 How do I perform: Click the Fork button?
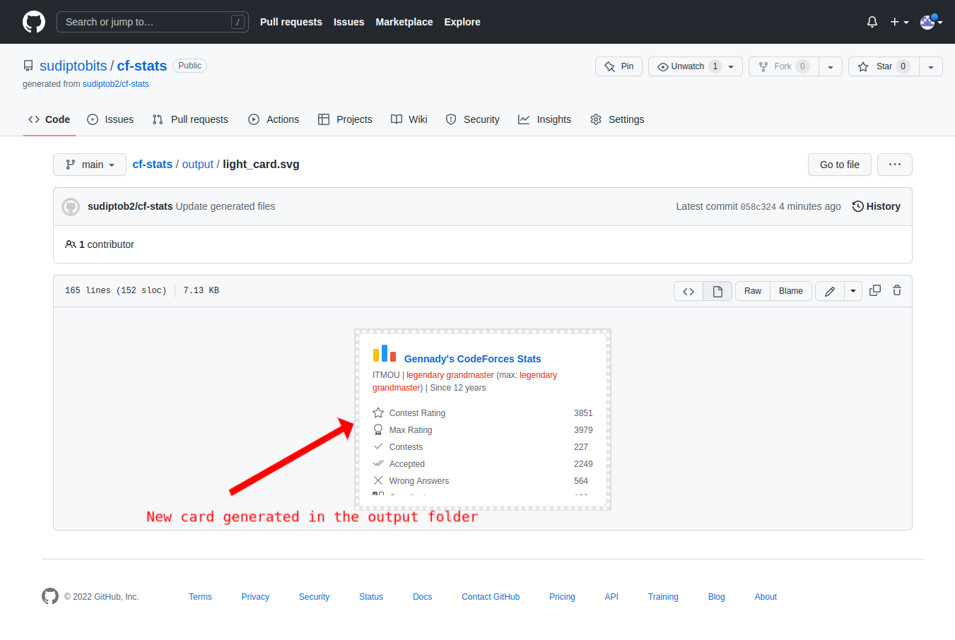click(783, 66)
